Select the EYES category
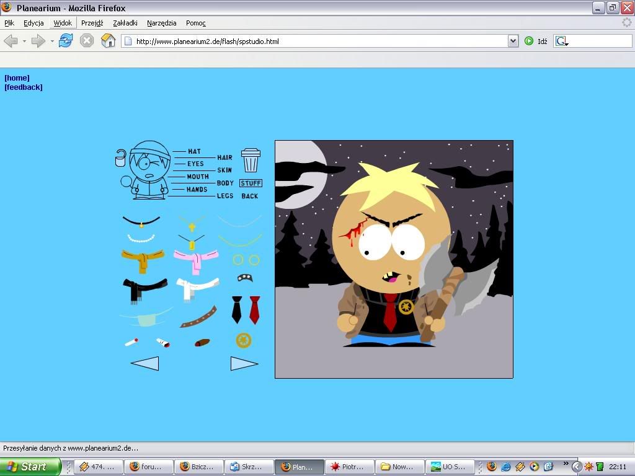Viewport: 635px width, 476px height. point(195,164)
